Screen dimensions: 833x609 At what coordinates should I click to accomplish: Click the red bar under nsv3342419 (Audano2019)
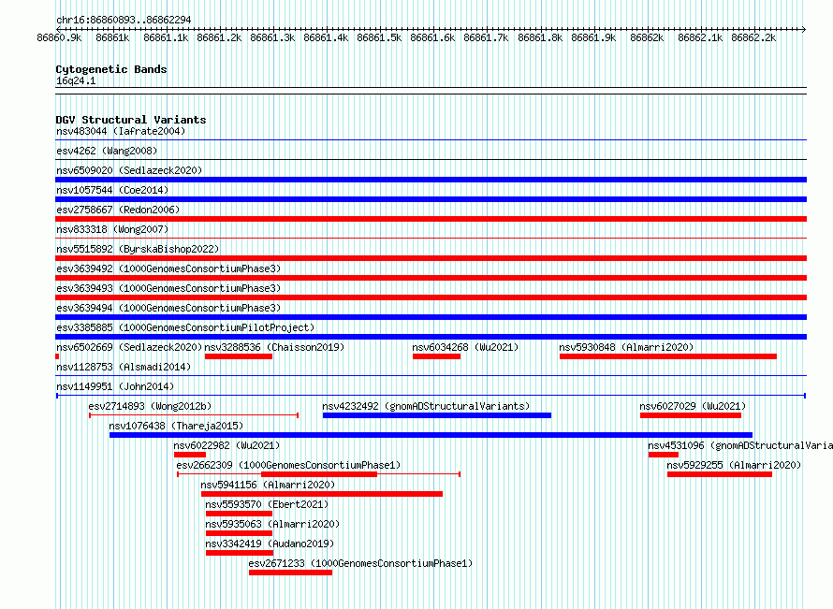[239, 553]
